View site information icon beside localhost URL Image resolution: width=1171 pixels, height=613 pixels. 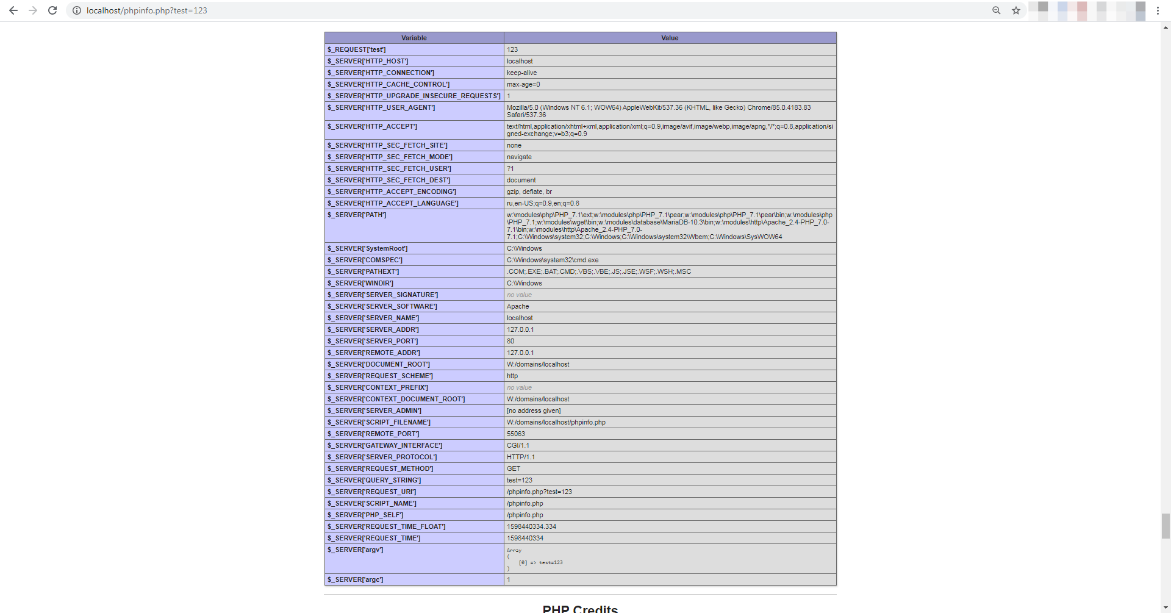(x=77, y=10)
